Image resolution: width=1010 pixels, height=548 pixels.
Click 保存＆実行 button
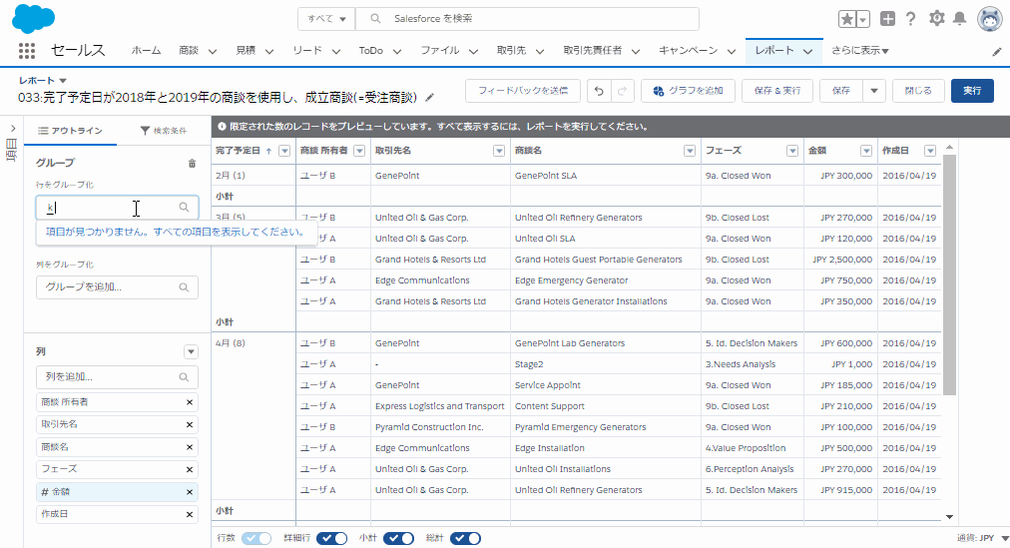(777, 91)
